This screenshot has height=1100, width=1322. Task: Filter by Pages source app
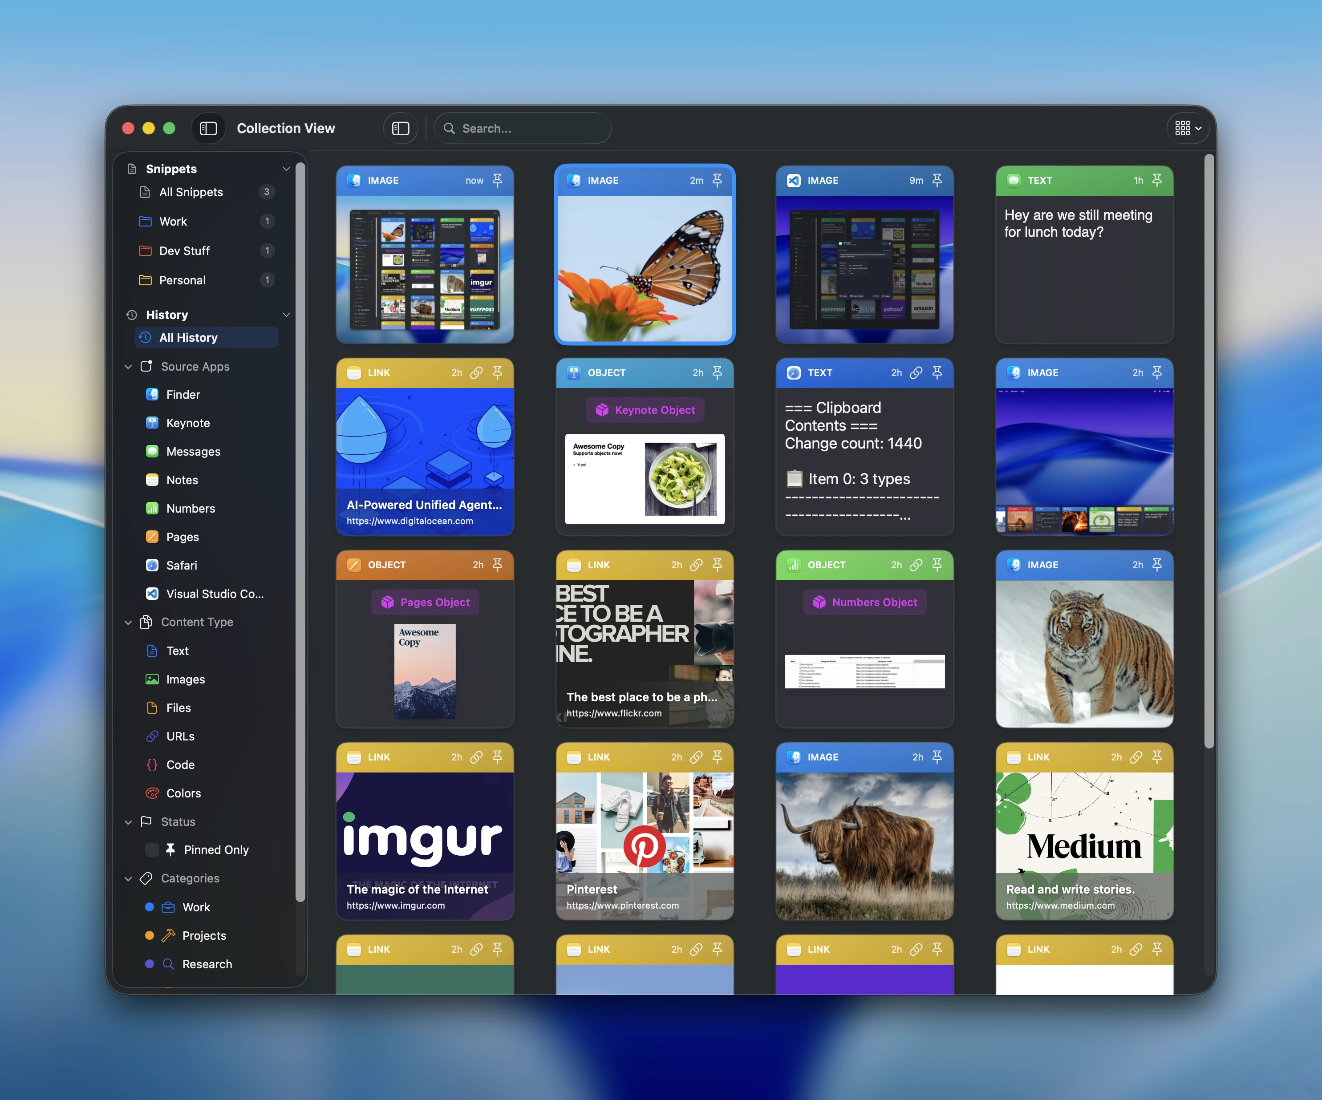pyautogui.click(x=182, y=537)
